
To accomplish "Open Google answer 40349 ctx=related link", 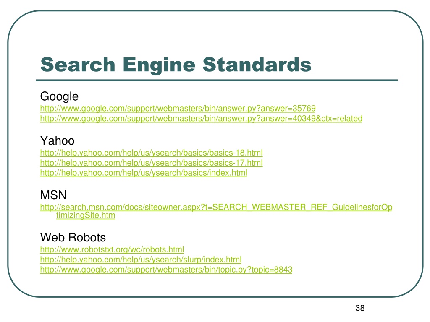I will click(x=201, y=119).
